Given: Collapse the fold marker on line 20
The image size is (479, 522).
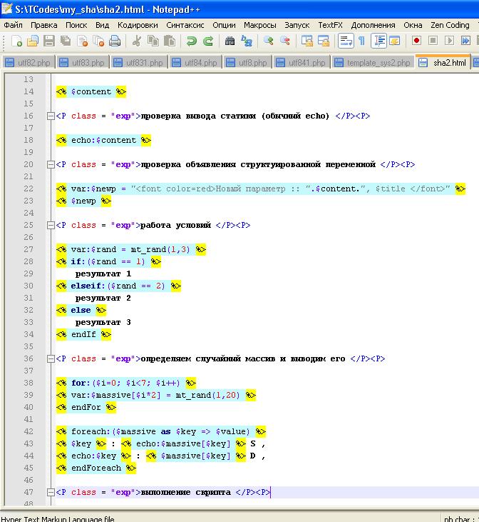Looking at the screenshot, I should (51, 164).
